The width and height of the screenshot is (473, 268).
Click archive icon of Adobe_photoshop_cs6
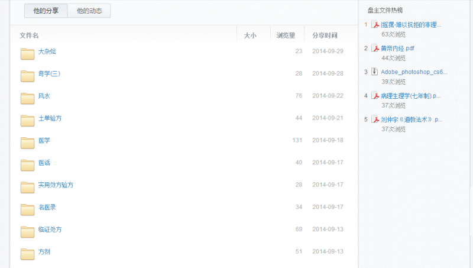pyautogui.click(x=375, y=72)
